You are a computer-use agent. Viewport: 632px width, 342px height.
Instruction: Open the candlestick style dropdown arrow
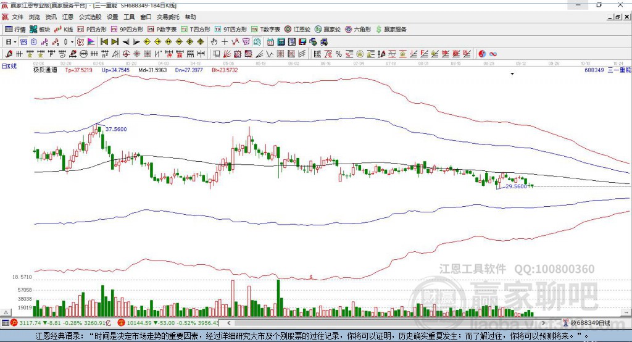[72, 42]
